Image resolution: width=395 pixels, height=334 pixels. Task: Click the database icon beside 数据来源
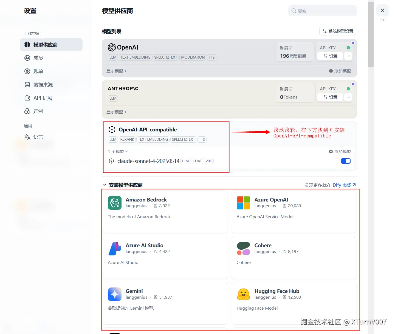point(27,85)
